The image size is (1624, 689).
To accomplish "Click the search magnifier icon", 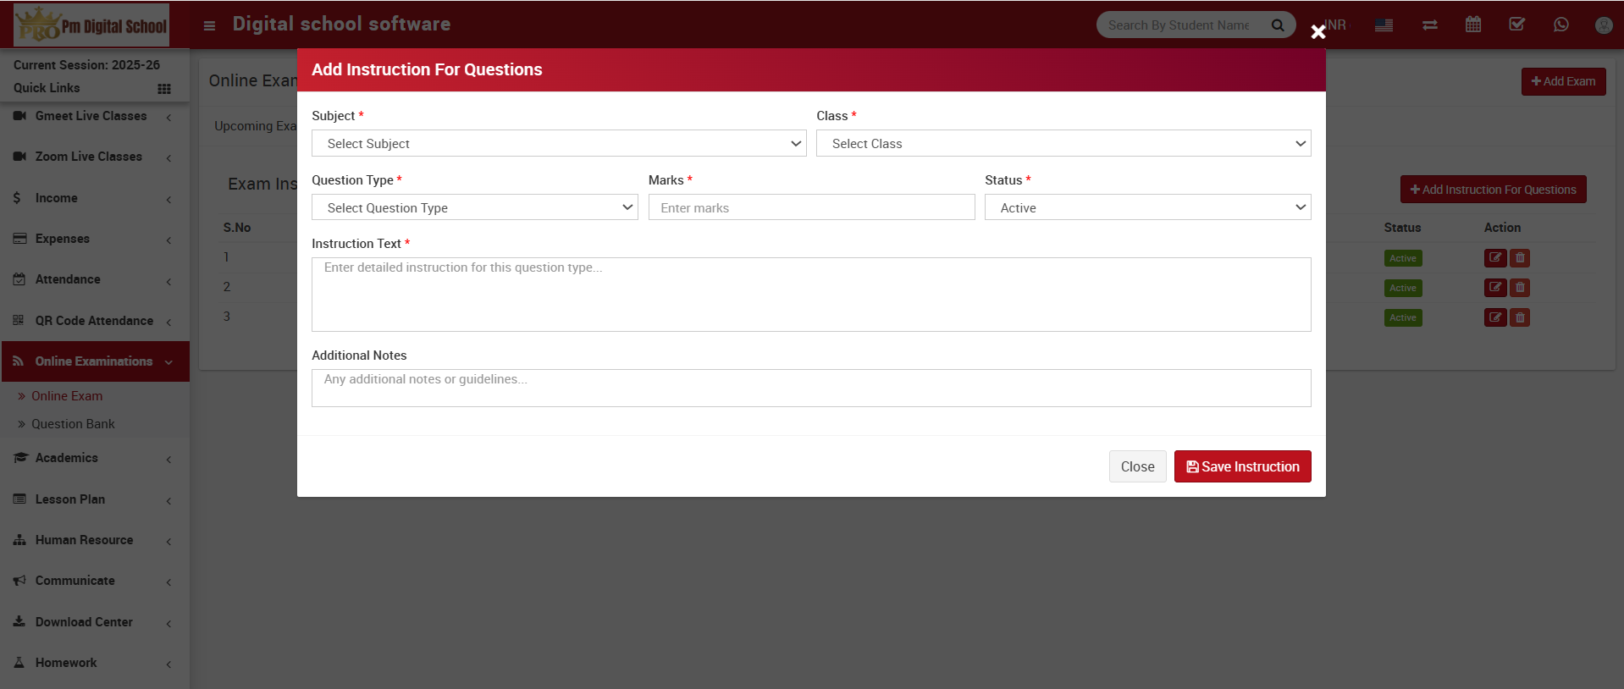I will click(x=1278, y=25).
